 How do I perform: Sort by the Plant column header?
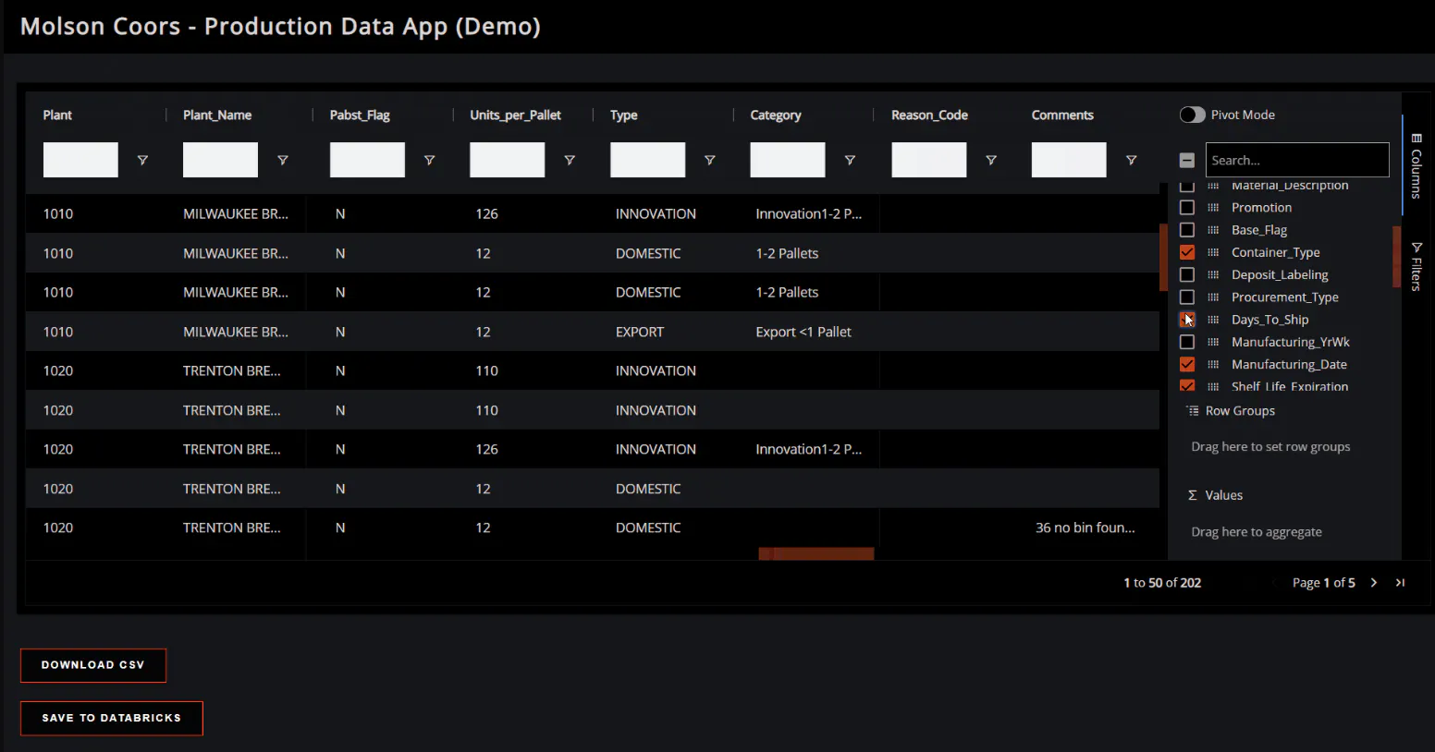[x=57, y=115]
